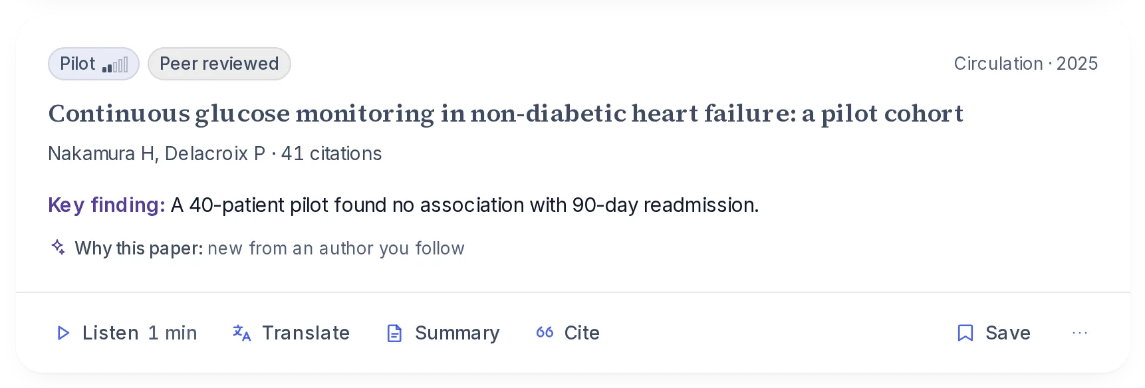The width and height of the screenshot is (1145, 388).
Task: Click the Translate language icon
Action: (242, 333)
